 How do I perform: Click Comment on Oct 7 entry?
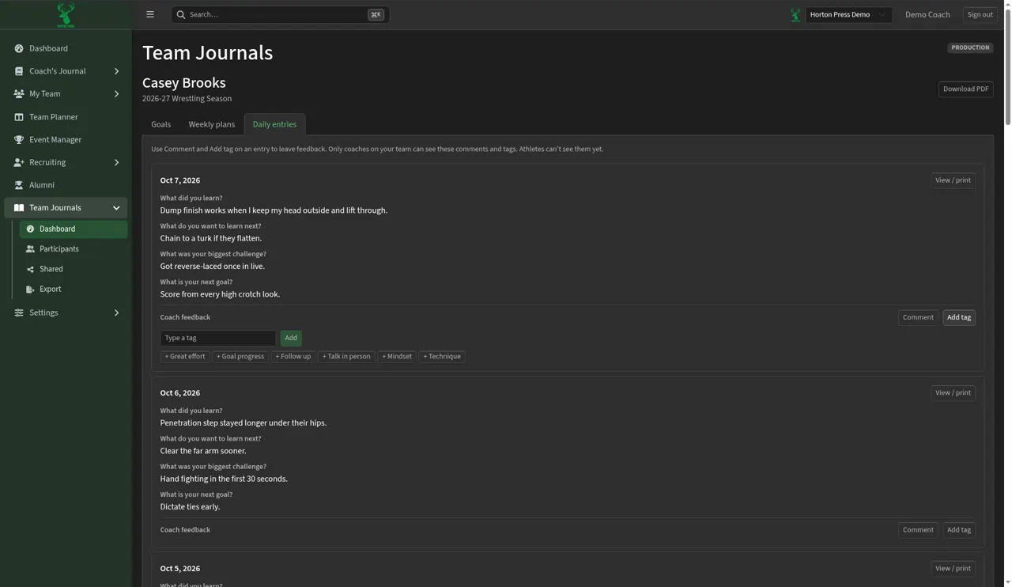918,317
